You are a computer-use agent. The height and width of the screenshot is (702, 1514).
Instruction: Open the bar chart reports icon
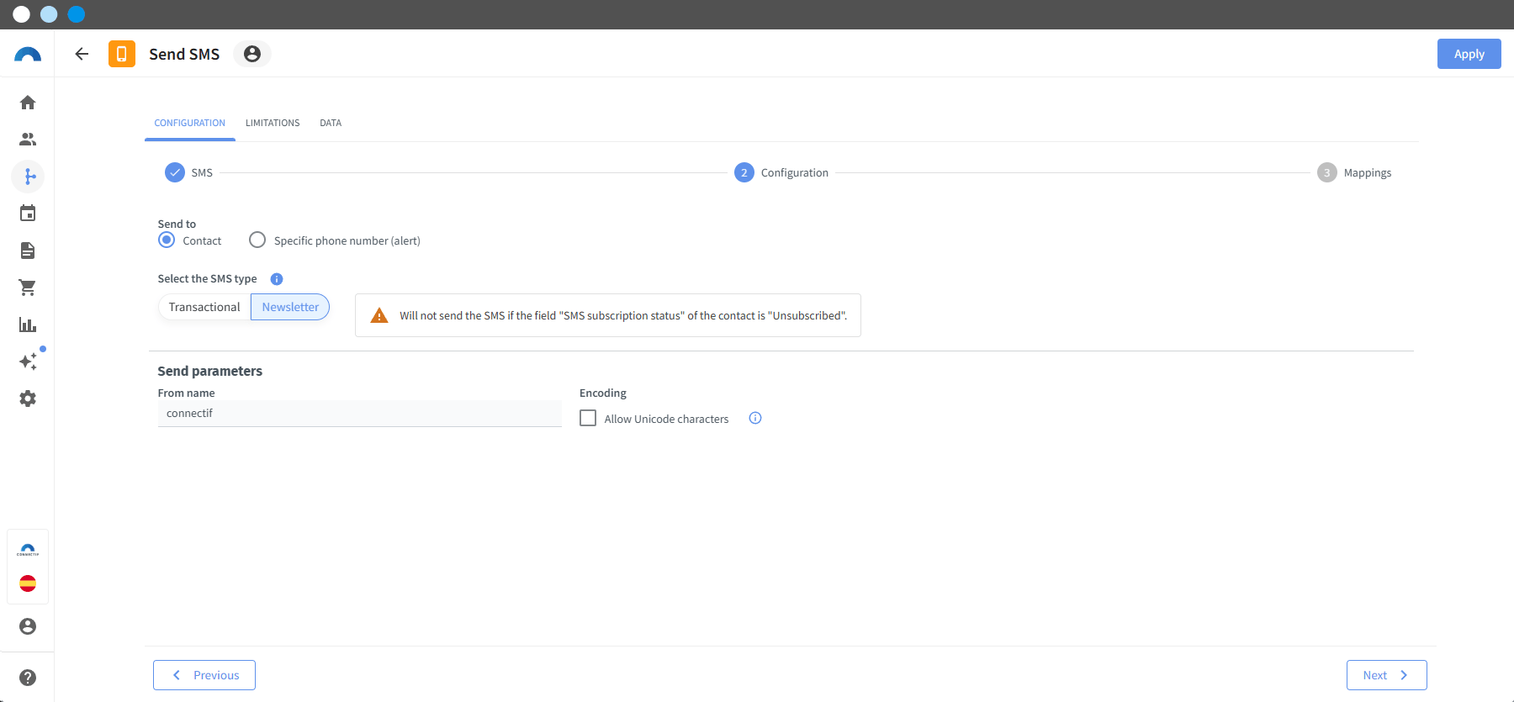(x=28, y=325)
